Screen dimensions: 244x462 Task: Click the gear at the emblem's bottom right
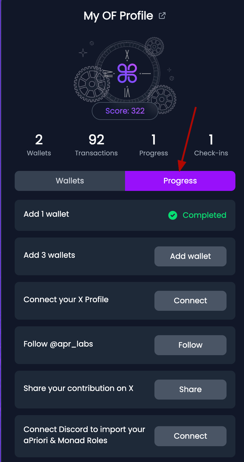[x=162, y=99]
